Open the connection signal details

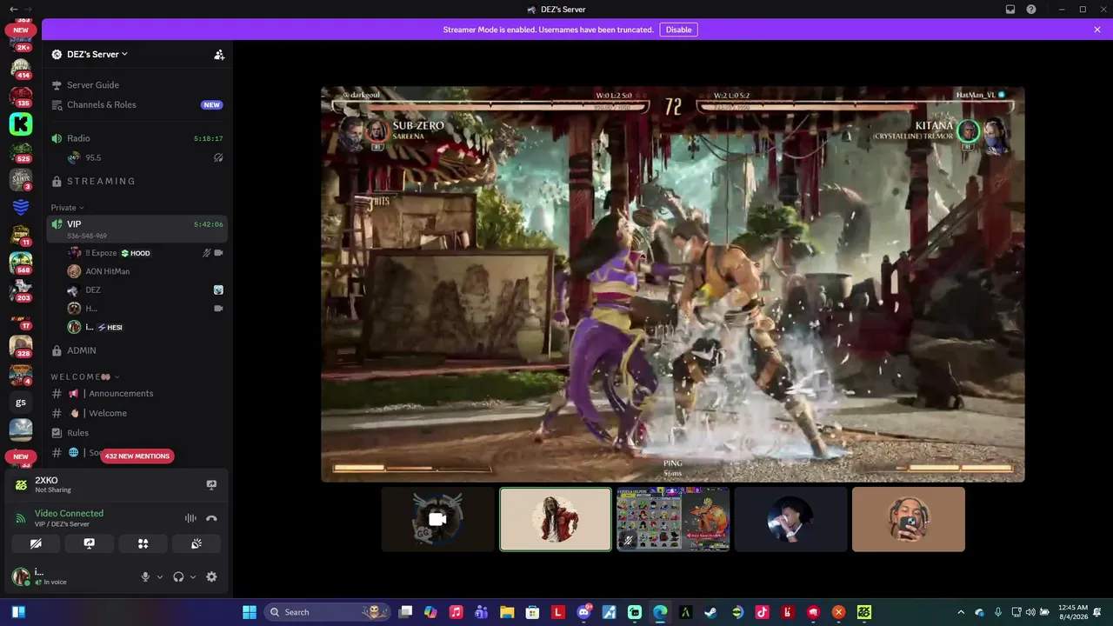click(21, 518)
